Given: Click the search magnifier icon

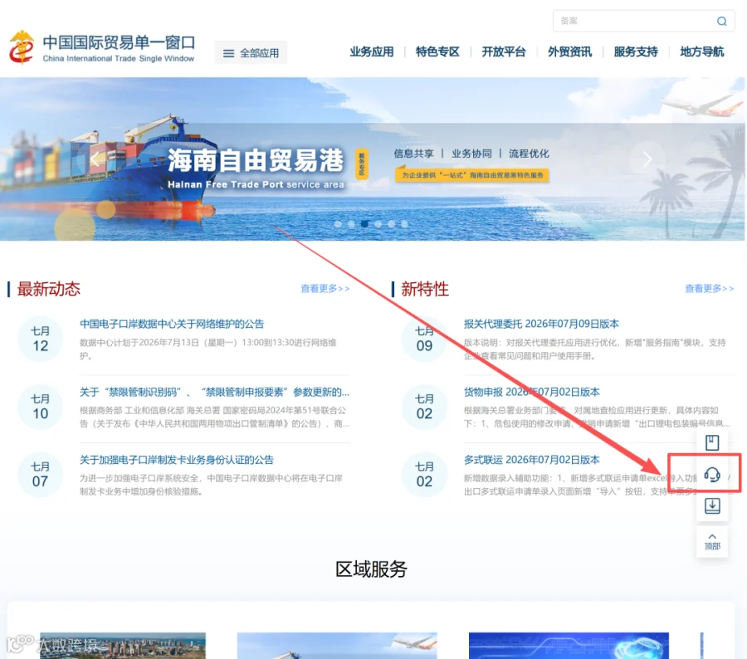Looking at the screenshot, I should pyautogui.click(x=722, y=21).
